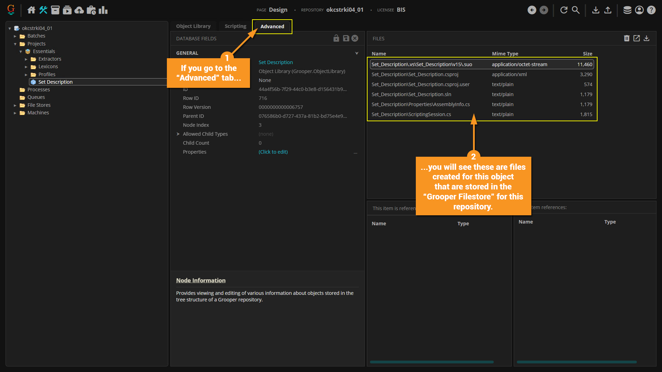Expand the File Stores tree node

tap(15, 105)
